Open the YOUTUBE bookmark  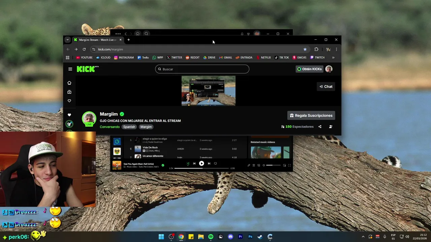pos(84,57)
